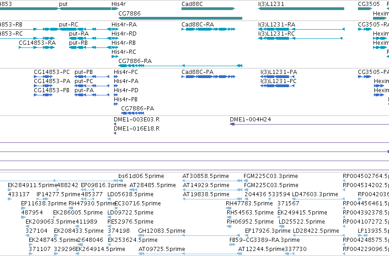389x256 pixels.
Task: Click EST EC30716.5prime
Action: pos(117,208)
